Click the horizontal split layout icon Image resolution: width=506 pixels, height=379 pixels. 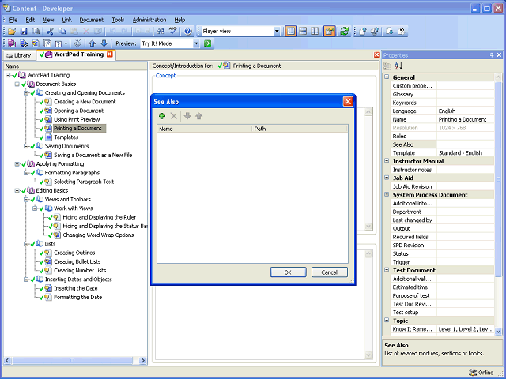pos(303,32)
